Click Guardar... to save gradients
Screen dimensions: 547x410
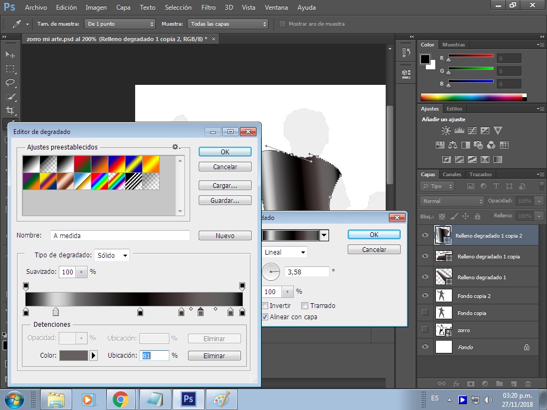click(225, 201)
